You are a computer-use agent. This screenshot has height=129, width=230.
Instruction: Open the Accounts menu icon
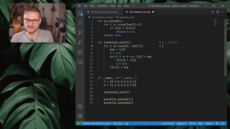tap(80, 106)
